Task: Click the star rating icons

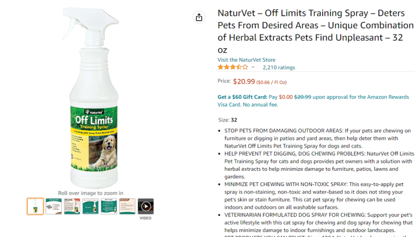Action: [233, 67]
